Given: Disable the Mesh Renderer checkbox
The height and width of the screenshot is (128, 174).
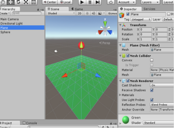Looking at the screenshot, I should pyautogui.click(x=128, y=81).
